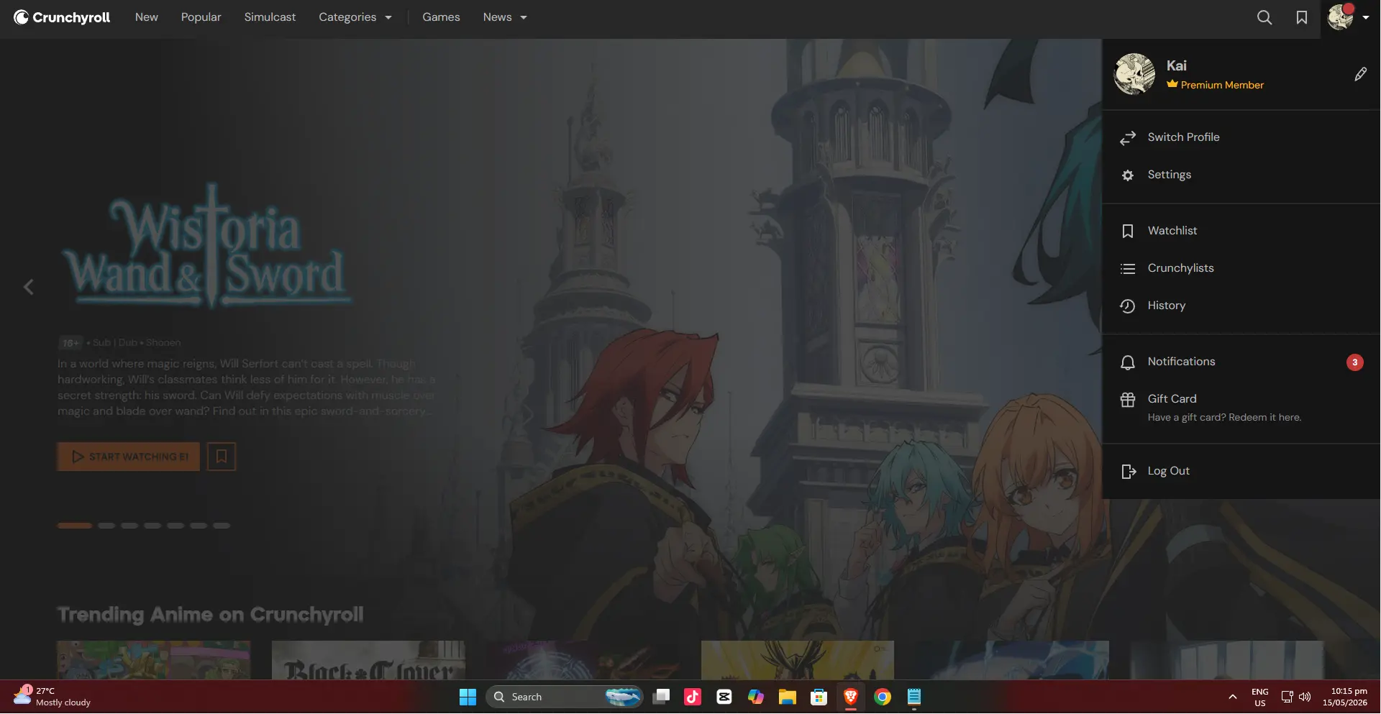The image size is (1381, 714).
Task: Open Crunchylists
Action: (1241, 268)
